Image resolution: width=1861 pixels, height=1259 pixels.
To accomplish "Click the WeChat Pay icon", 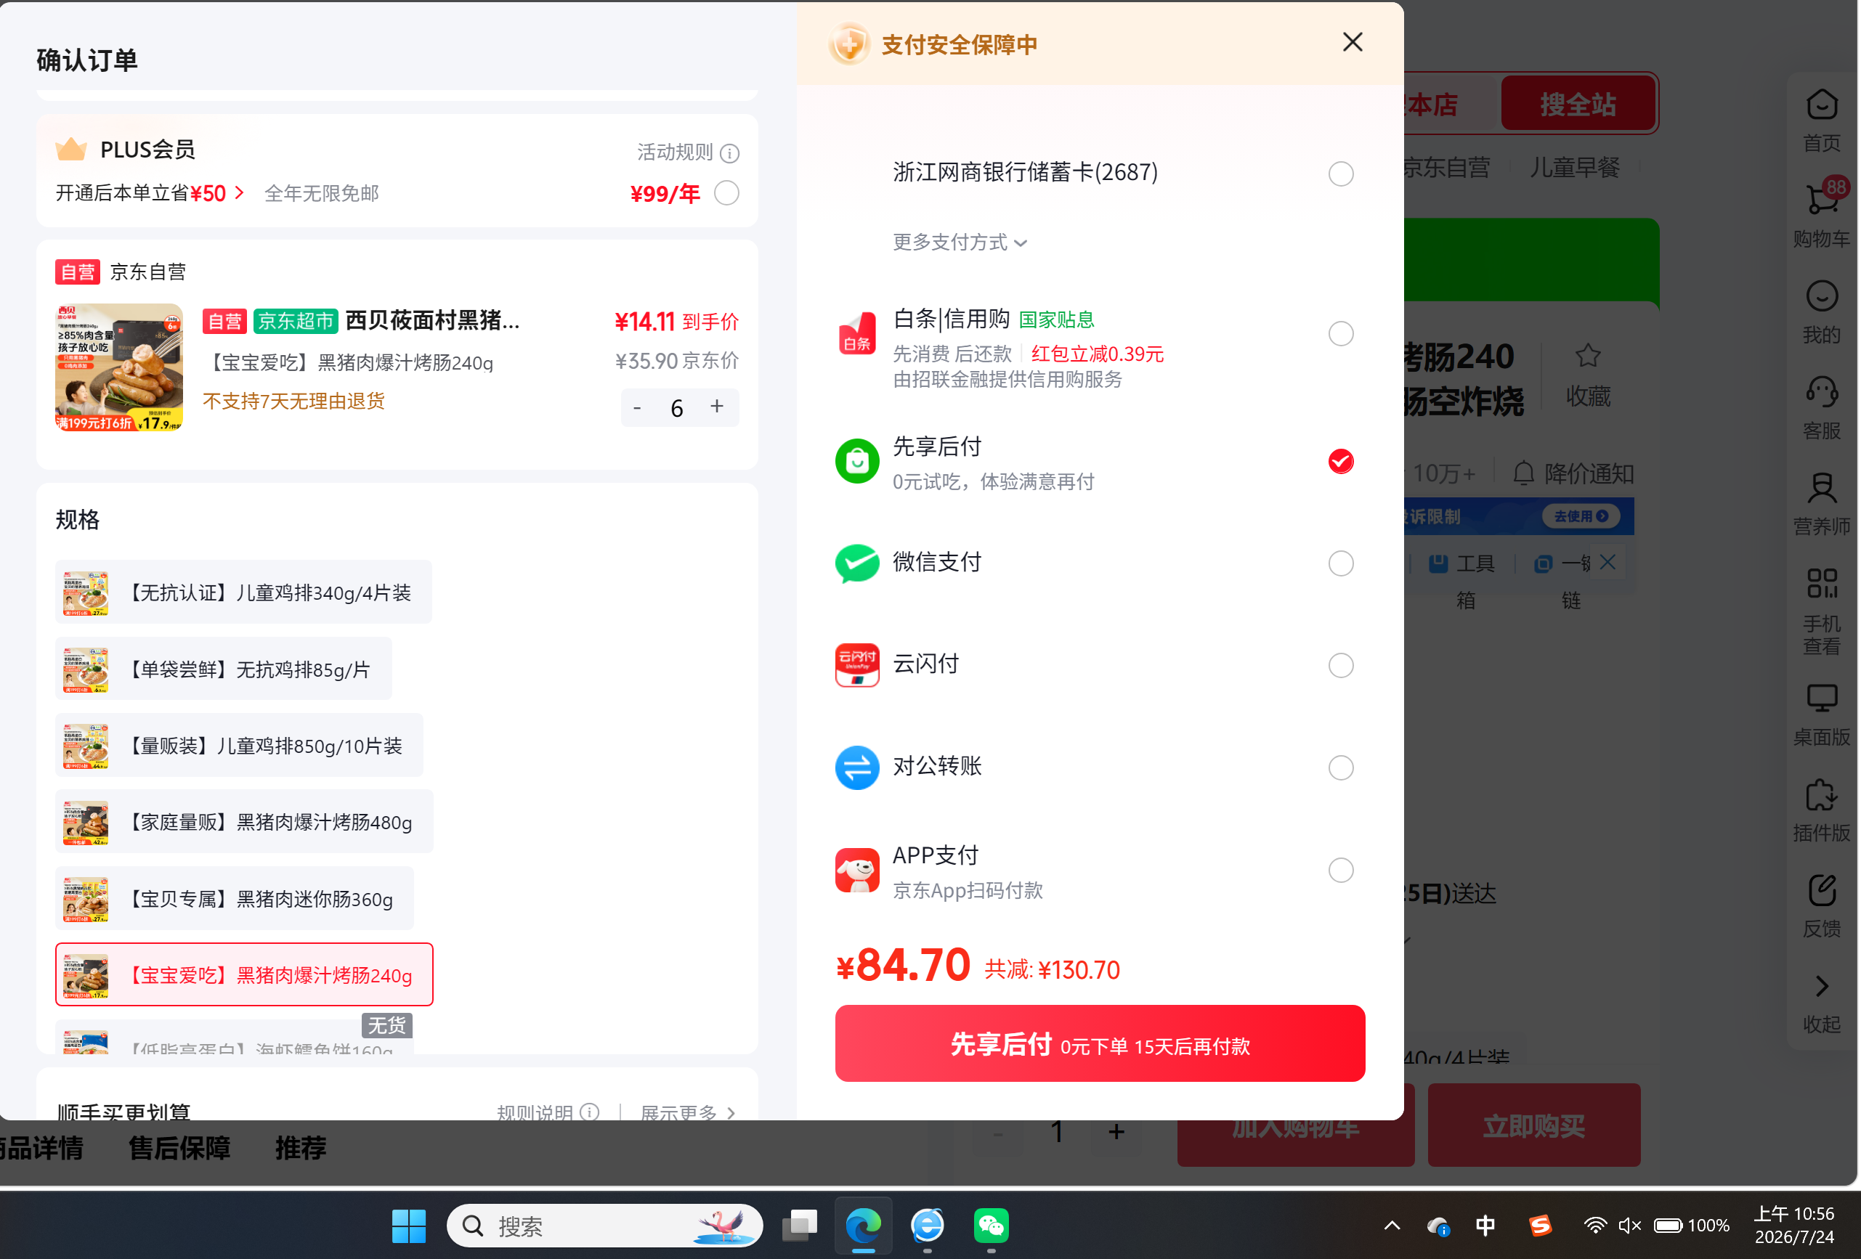I will point(857,563).
